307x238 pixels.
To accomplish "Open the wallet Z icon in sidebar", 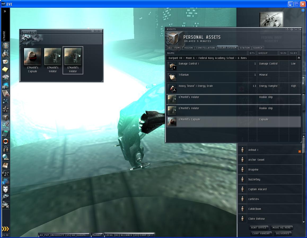I will (6, 125).
